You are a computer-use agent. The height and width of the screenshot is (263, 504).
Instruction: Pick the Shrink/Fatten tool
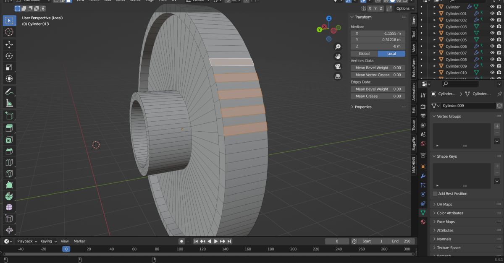point(9,230)
